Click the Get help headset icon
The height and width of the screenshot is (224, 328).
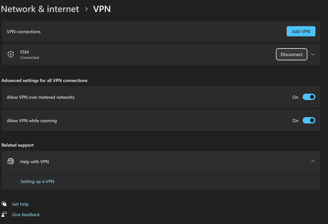[x=4, y=204]
